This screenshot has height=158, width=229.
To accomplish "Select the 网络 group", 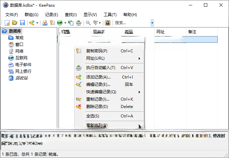I will tap(19, 51).
